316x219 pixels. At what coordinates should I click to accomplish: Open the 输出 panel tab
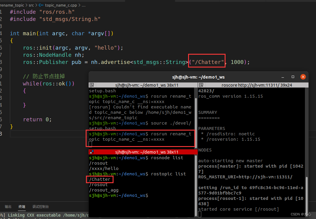[8, 207]
